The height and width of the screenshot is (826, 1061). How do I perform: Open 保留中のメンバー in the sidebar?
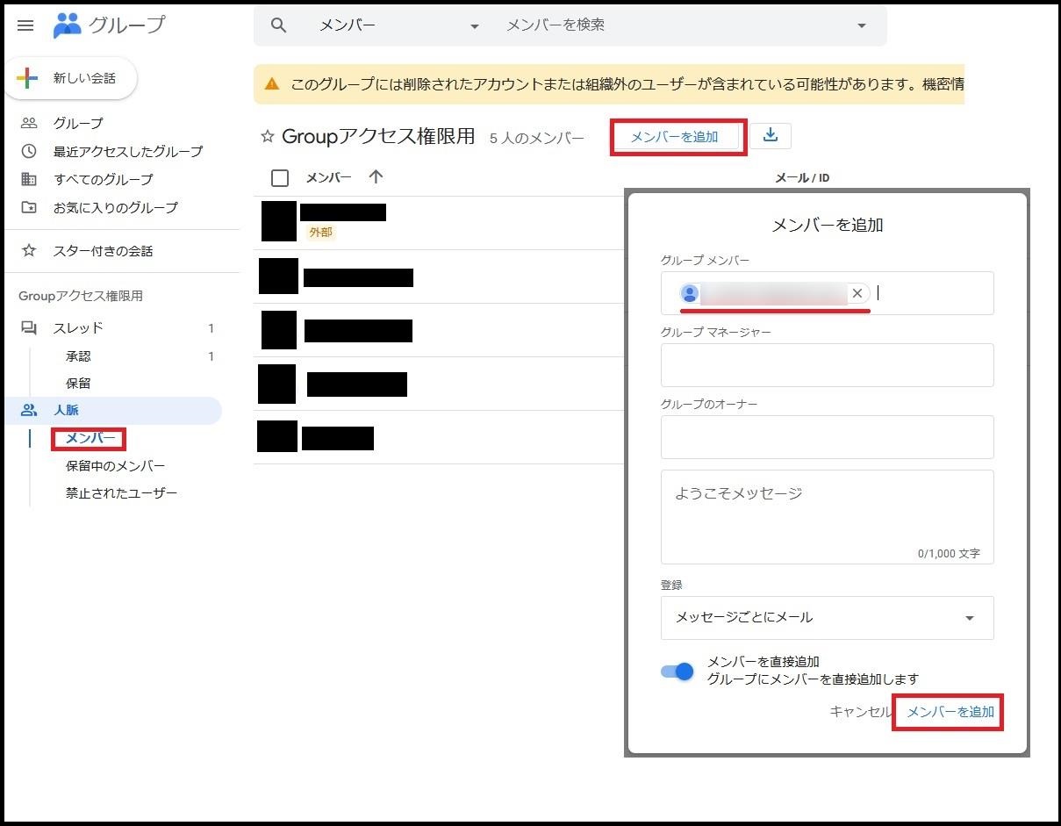tap(115, 465)
